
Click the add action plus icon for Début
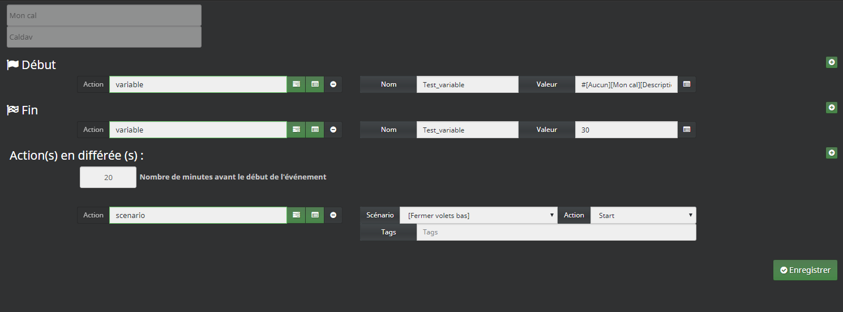(x=831, y=62)
